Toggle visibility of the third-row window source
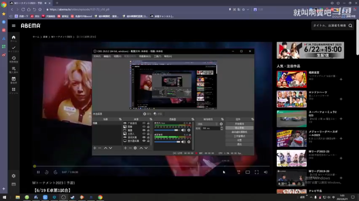359x201 pixels. tap(144, 130)
